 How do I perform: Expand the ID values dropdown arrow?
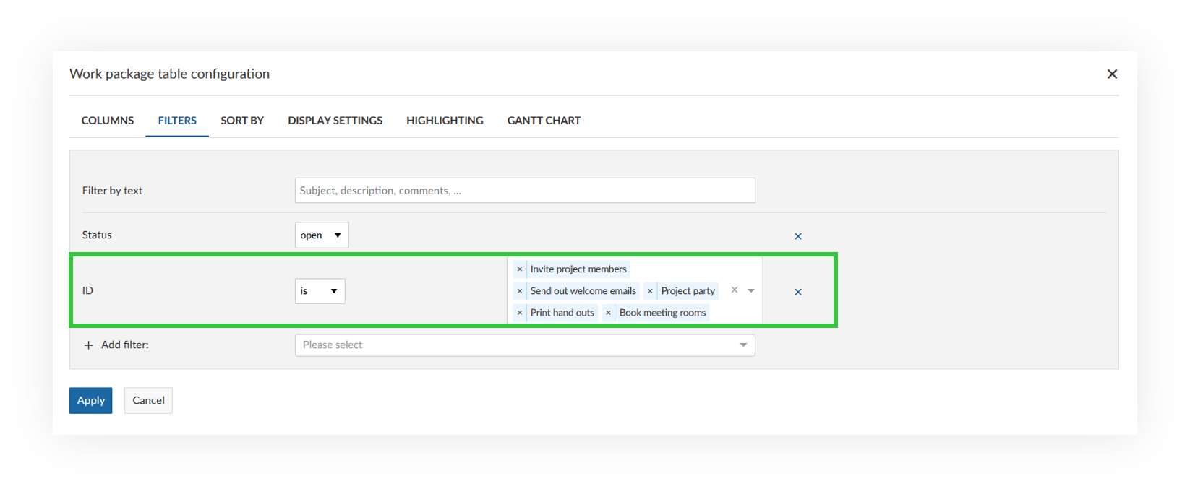tap(751, 290)
